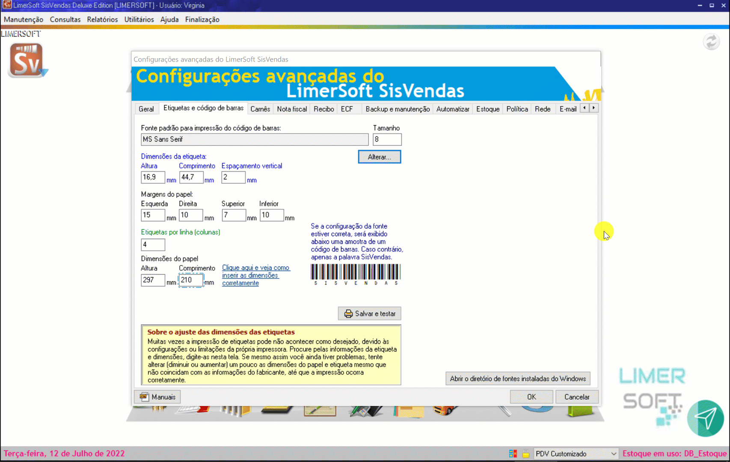Image resolution: width=730 pixels, height=462 pixels.
Task: Switch to the Geral tab
Action: [x=146, y=109]
